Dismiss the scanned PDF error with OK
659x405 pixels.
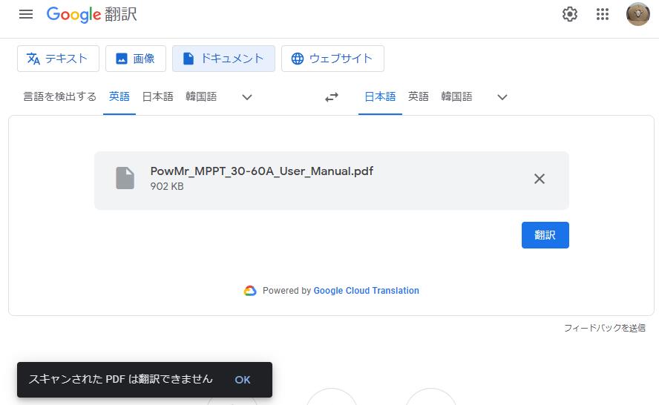click(x=243, y=380)
